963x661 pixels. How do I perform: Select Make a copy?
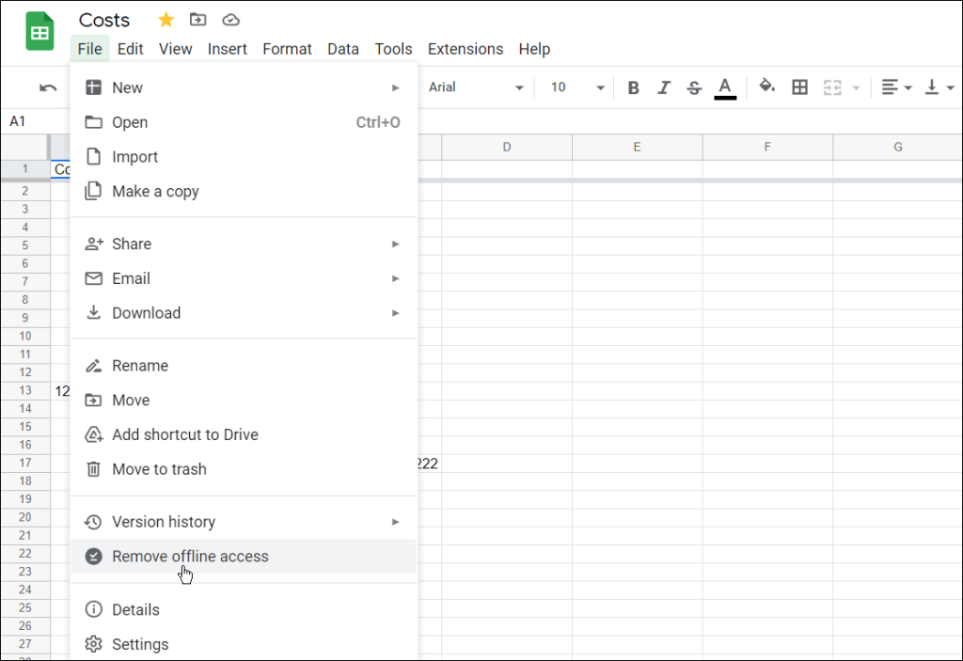click(244, 191)
